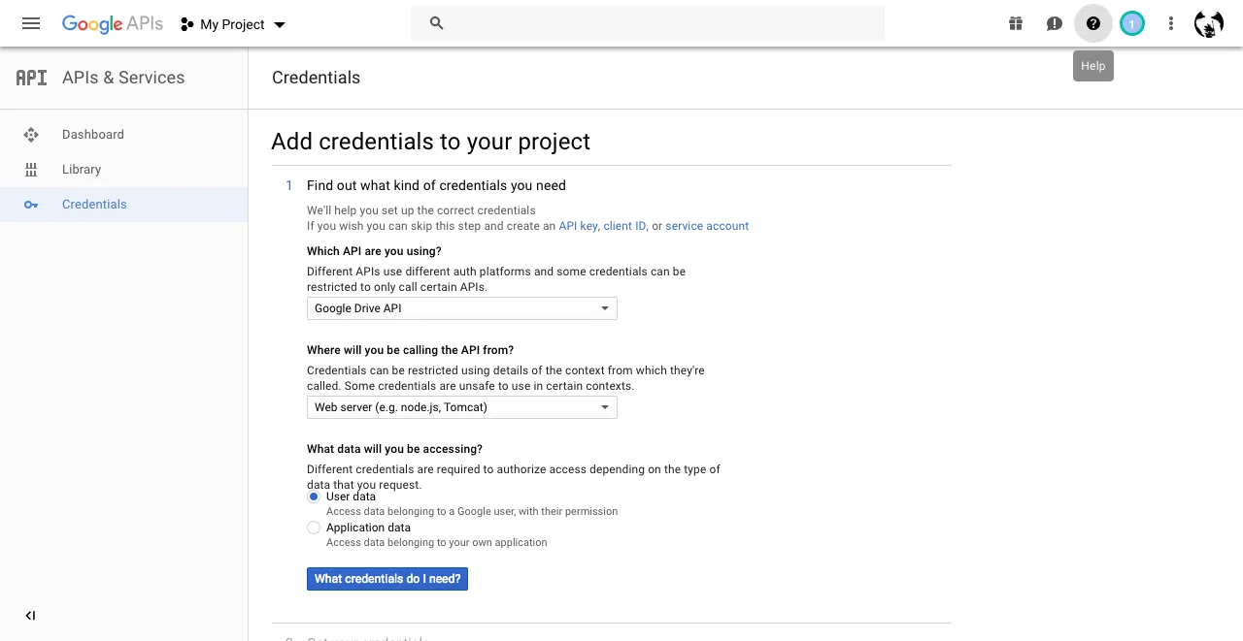
Task: Click step 1 title Find out what kind of credentials
Action: tap(436, 185)
